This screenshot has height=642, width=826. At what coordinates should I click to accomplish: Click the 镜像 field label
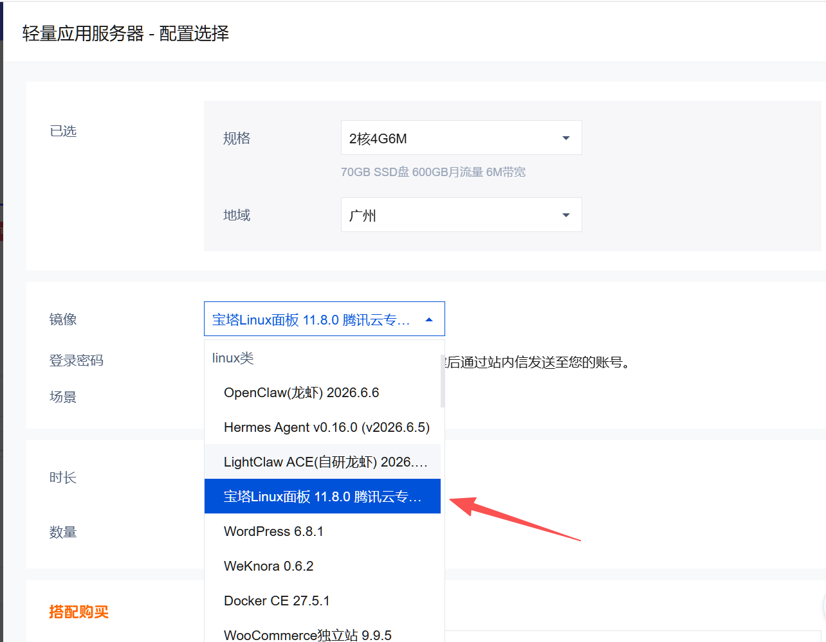point(63,319)
